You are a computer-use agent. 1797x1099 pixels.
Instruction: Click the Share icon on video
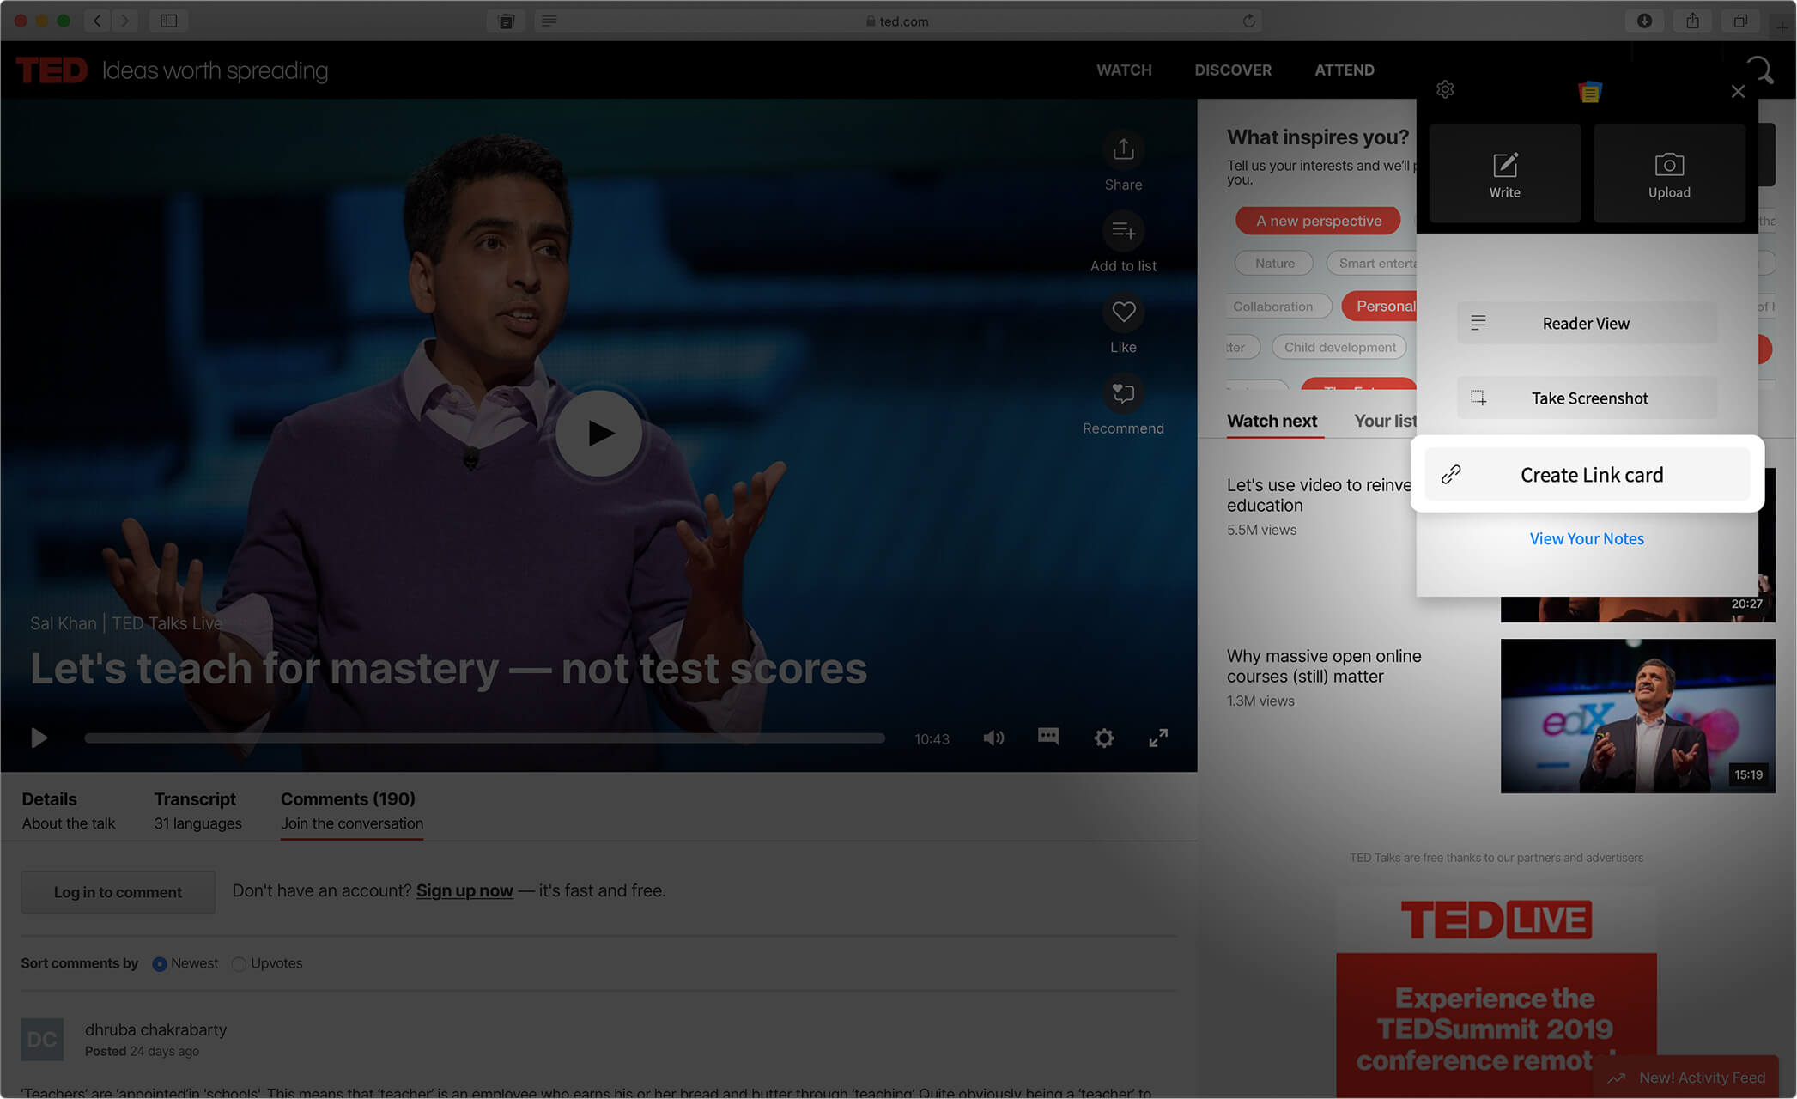click(x=1123, y=150)
